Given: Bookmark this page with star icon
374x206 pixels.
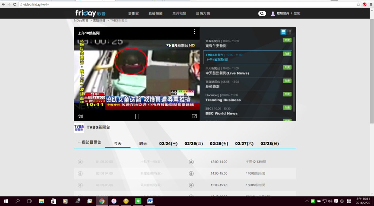Looking at the screenshot, I should pos(358,4).
